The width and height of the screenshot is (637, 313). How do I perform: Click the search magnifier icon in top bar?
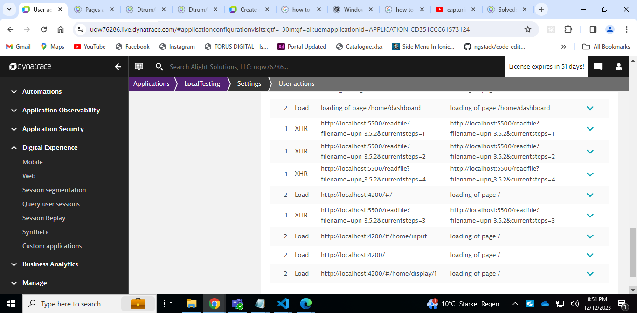[159, 66]
